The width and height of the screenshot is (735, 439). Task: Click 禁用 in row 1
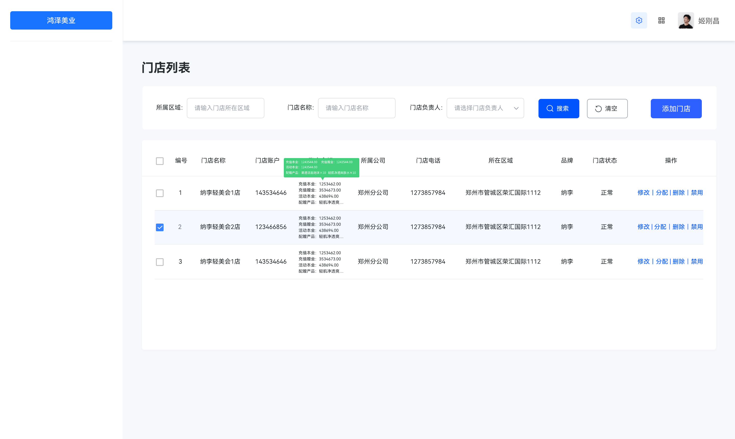(x=697, y=192)
